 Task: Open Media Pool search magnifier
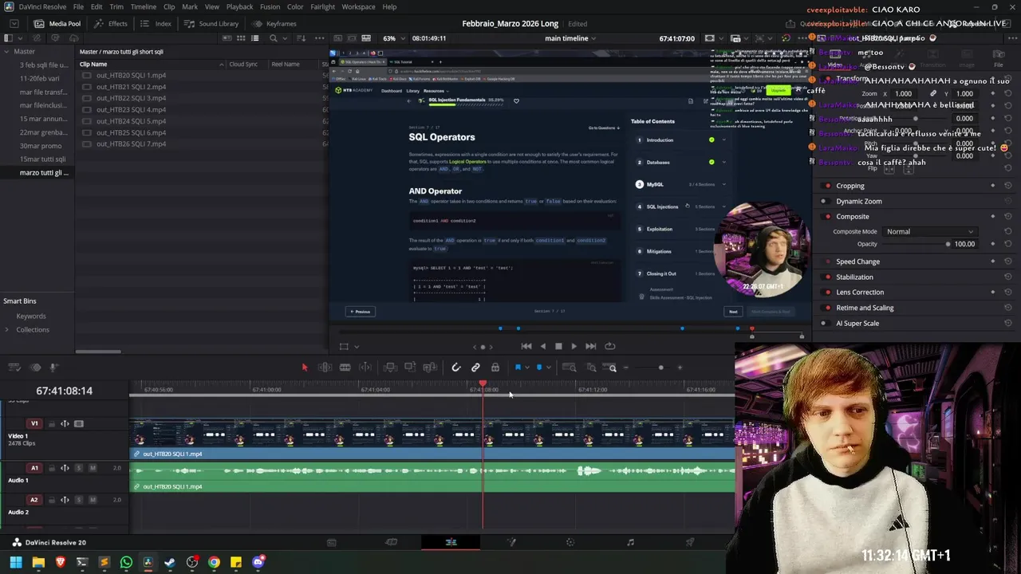click(273, 38)
